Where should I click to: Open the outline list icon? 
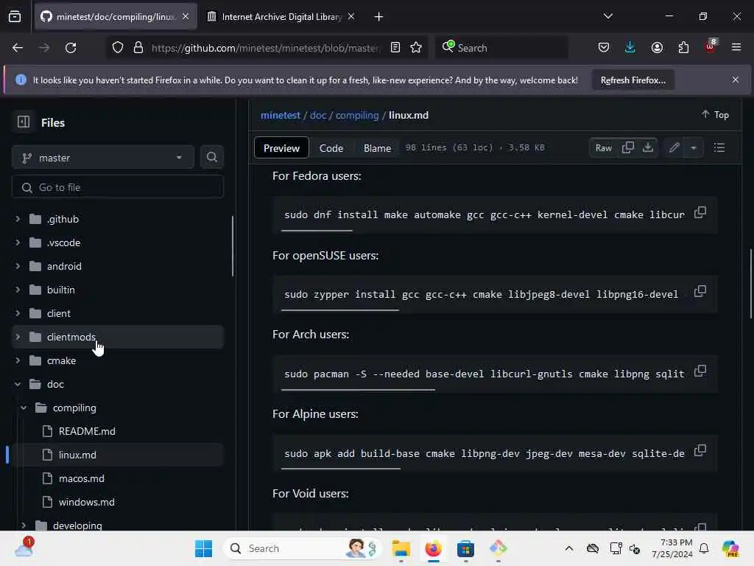719,147
